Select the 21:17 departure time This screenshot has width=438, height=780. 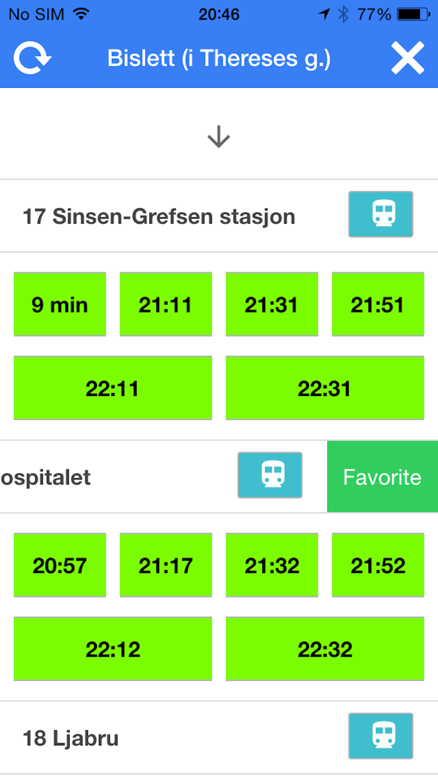pyautogui.click(x=166, y=565)
